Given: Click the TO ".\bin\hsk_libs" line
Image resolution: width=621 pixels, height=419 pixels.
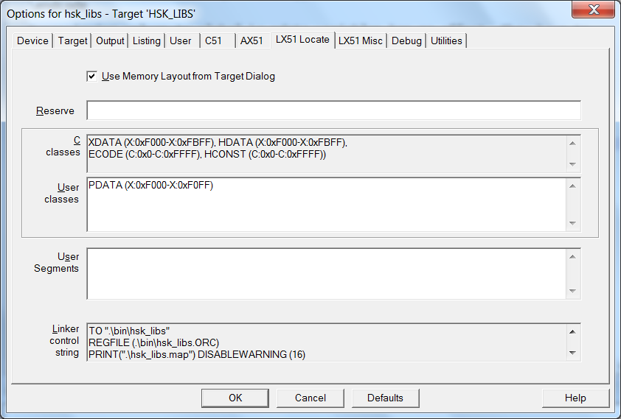Looking at the screenshot, I should point(129,331).
